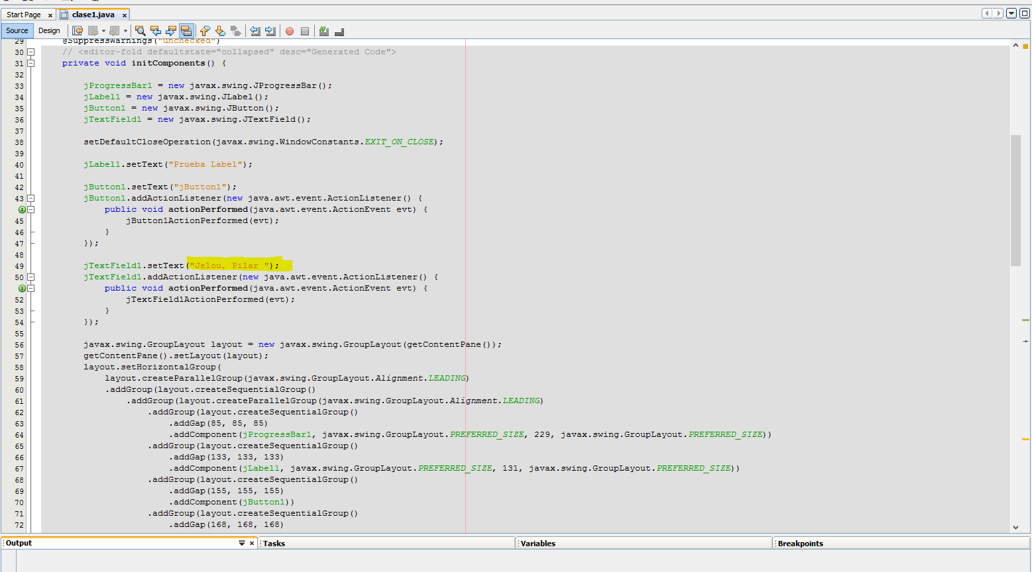This screenshot has width=1032, height=572.
Task: Click jTextField1ActionPerformed(evt) on line 52
Action: tap(209, 300)
